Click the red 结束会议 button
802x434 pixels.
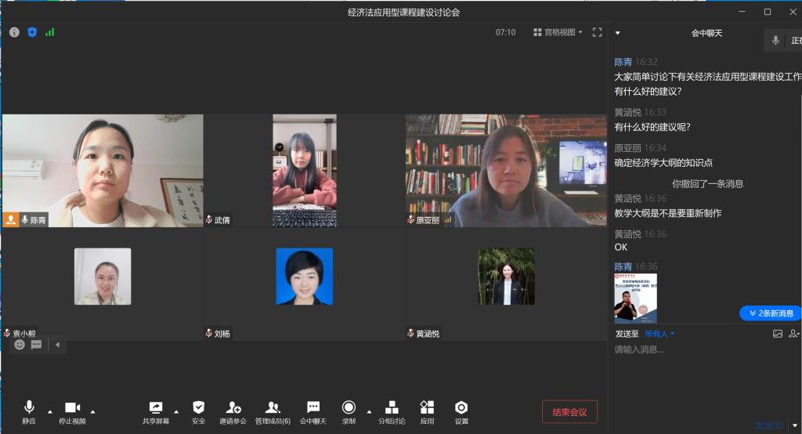point(569,412)
